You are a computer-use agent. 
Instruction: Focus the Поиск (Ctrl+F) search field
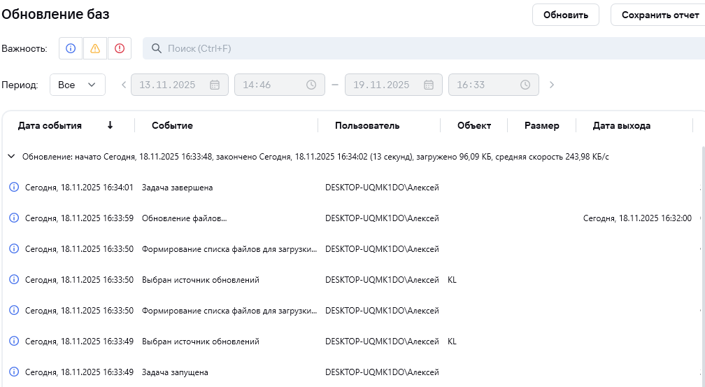(x=424, y=48)
